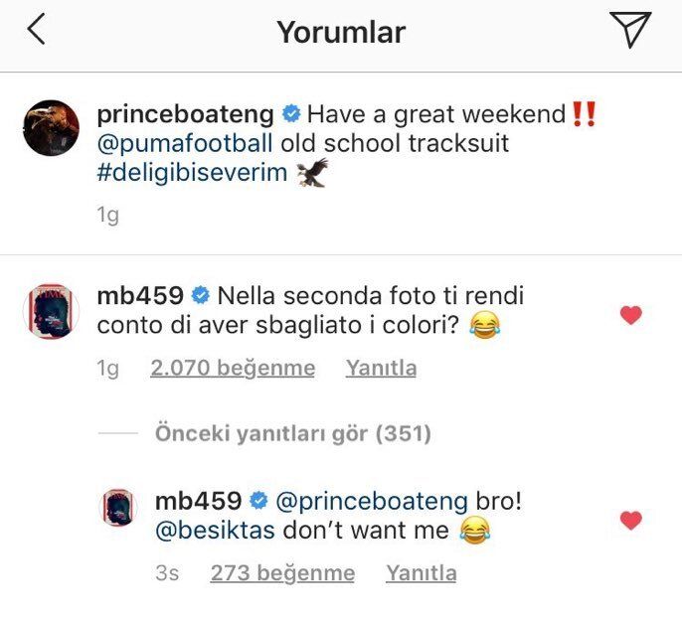The height and width of the screenshot is (624, 682).
Task: Tap the 'Yorumlar' header title
Action: (341, 32)
